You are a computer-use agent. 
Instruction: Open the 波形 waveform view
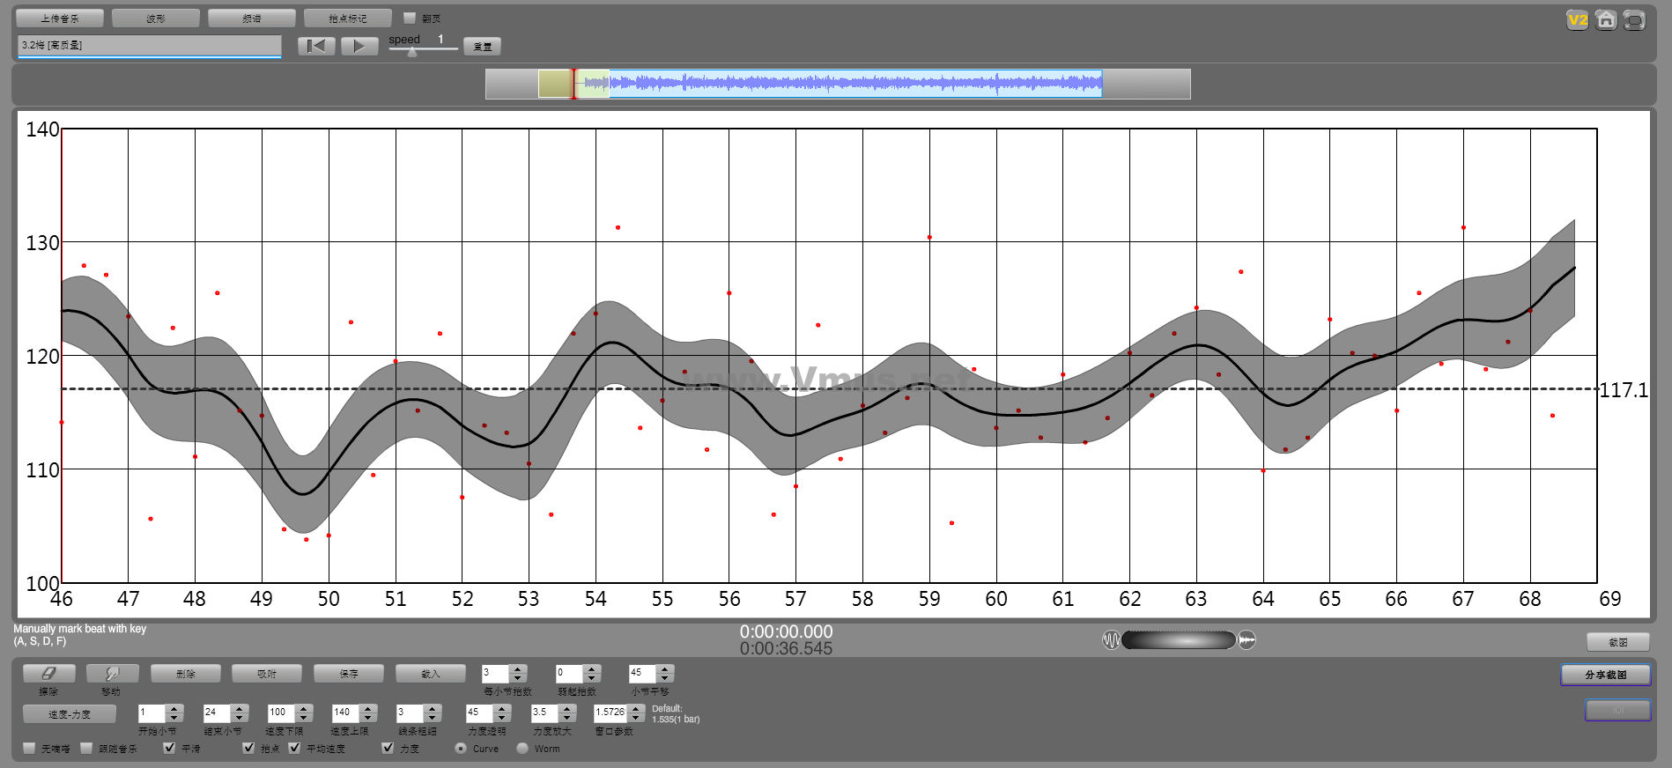(x=156, y=18)
